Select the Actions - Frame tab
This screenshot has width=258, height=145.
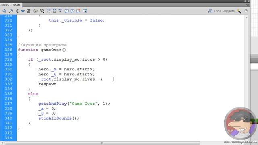point(10,5)
